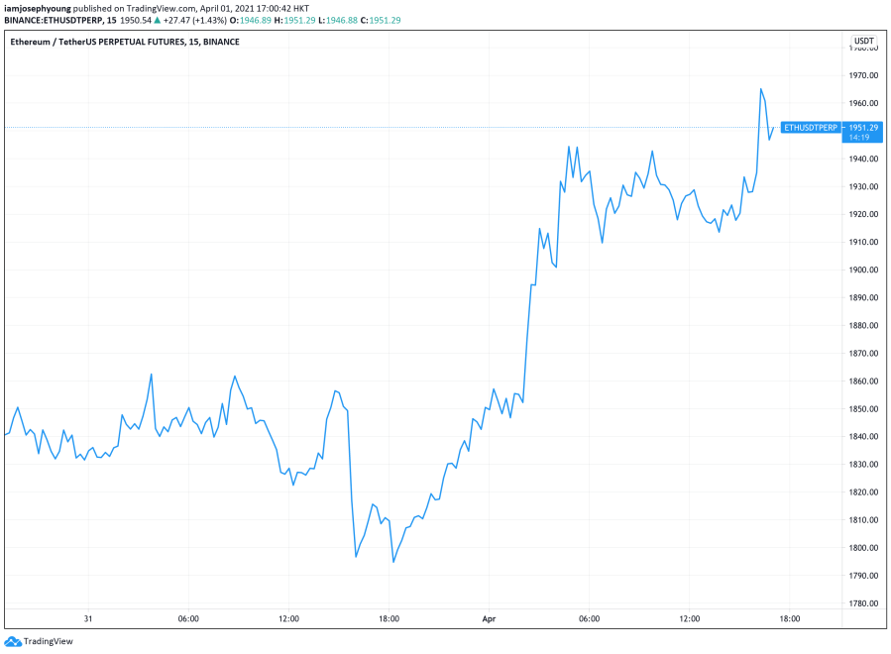
Task: Click the TradingView wordmark at bottom
Action: pos(52,641)
